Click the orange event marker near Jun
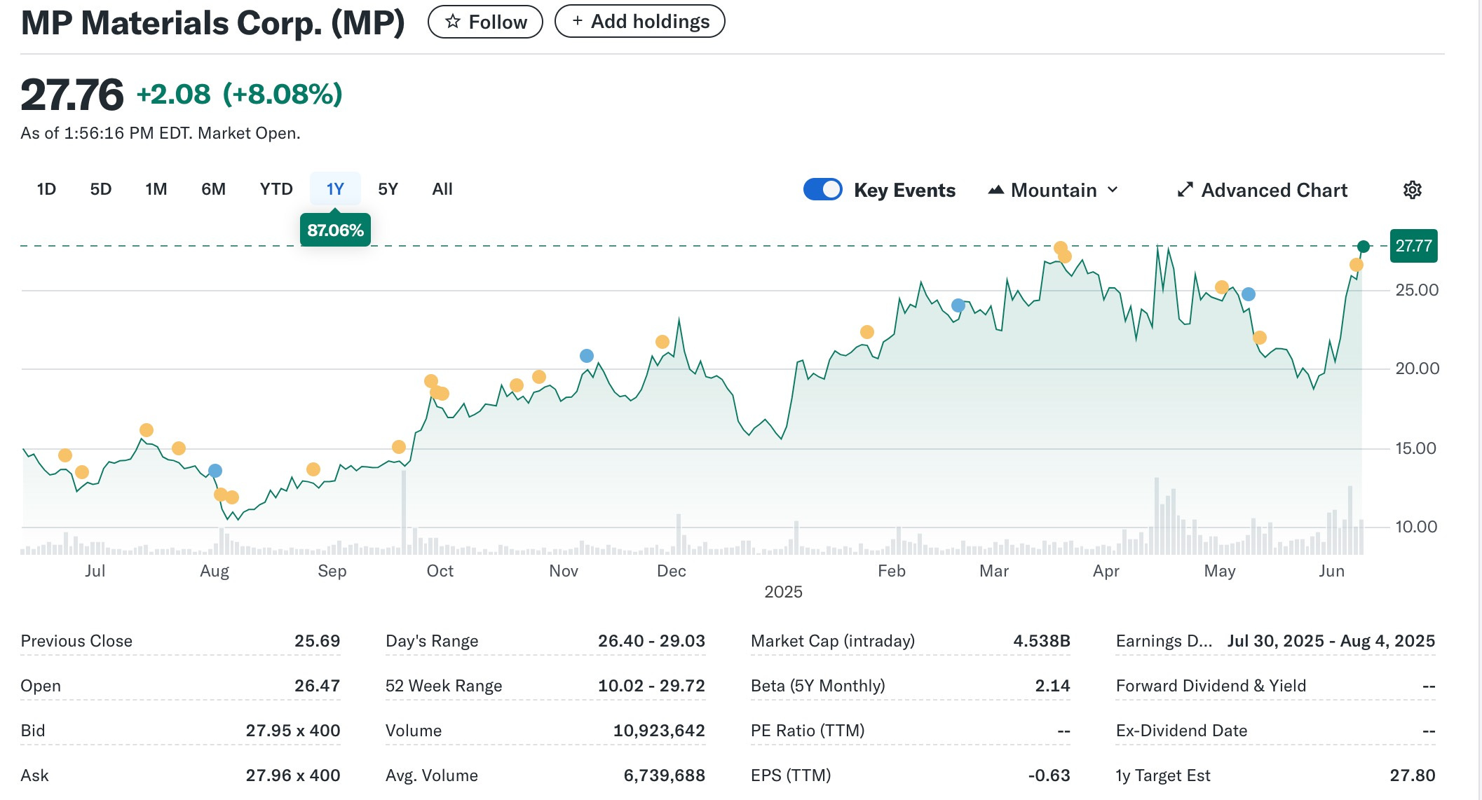1482x800 pixels. click(1357, 265)
